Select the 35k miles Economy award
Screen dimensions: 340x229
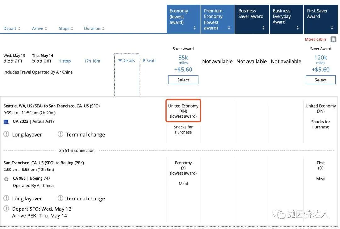[183, 80]
